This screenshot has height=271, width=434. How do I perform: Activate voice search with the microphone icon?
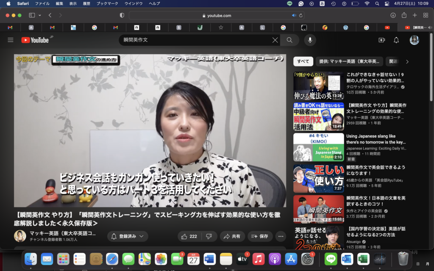pos(310,40)
